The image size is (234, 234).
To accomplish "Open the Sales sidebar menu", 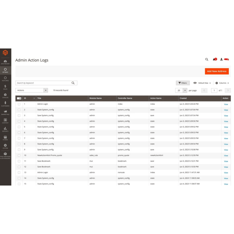I will point(5,87).
